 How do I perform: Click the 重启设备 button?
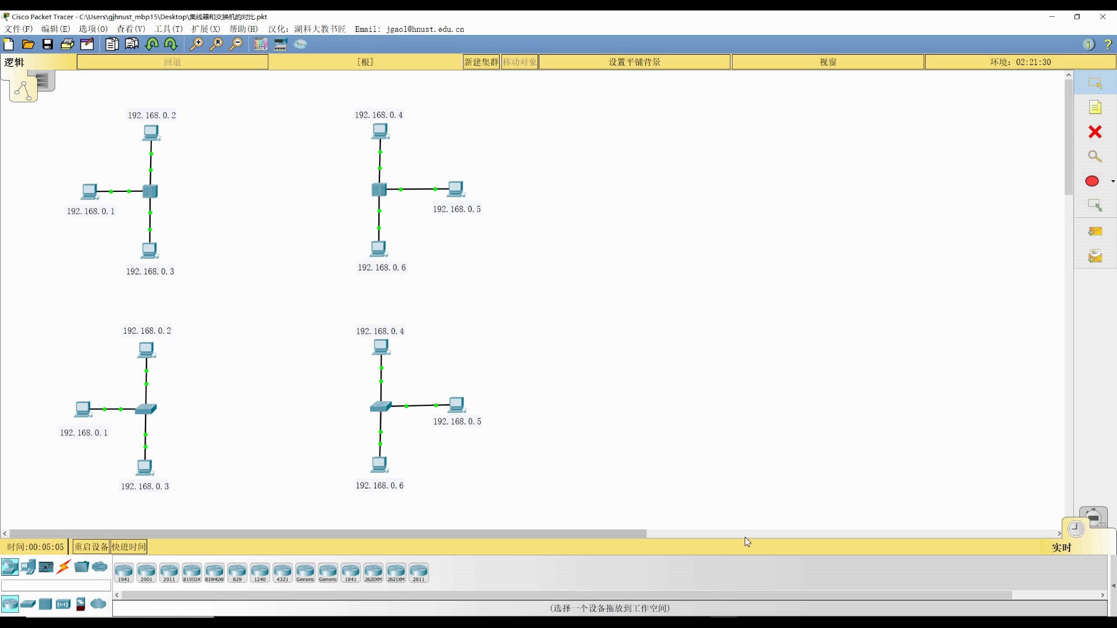[x=91, y=547]
